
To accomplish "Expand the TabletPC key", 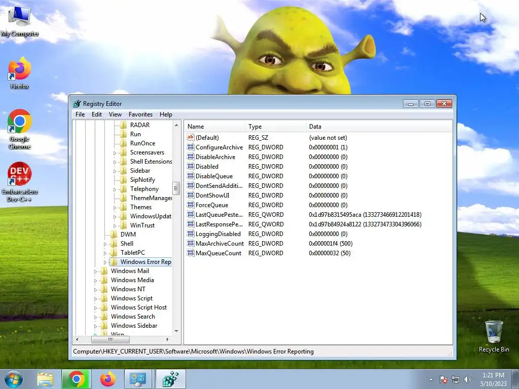I will pos(105,253).
